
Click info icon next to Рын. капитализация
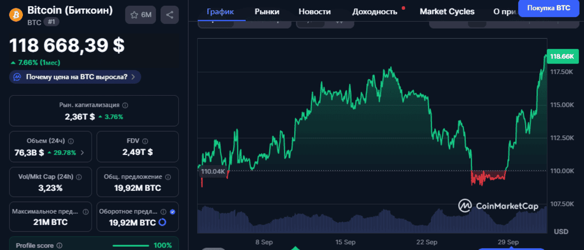click(x=126, y=105)
